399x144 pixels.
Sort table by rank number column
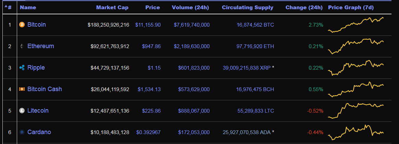(x=9, y=8)
